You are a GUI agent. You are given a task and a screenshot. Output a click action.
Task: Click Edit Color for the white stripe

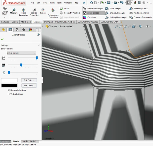(29, 80)
